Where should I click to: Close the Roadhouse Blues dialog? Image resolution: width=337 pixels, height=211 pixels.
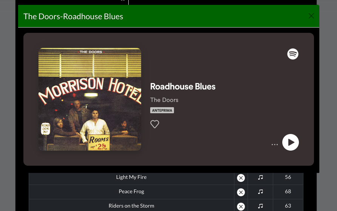point(311,16)
